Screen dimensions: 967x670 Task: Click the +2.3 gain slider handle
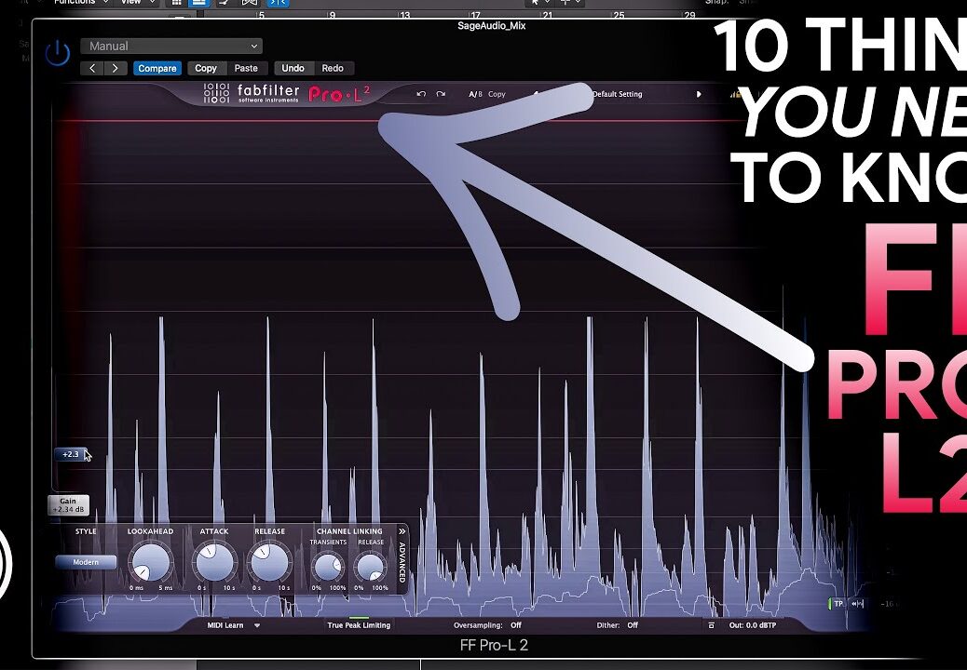point(70,454)
